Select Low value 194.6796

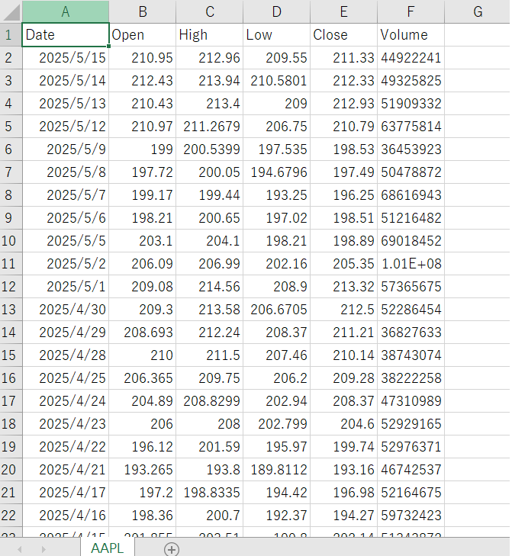(x=276, y=172)
